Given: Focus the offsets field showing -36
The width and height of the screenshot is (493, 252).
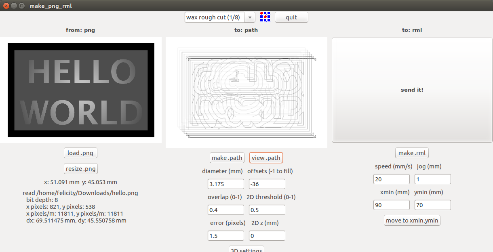Looking at the screenshot, I should tap(267, 184).
